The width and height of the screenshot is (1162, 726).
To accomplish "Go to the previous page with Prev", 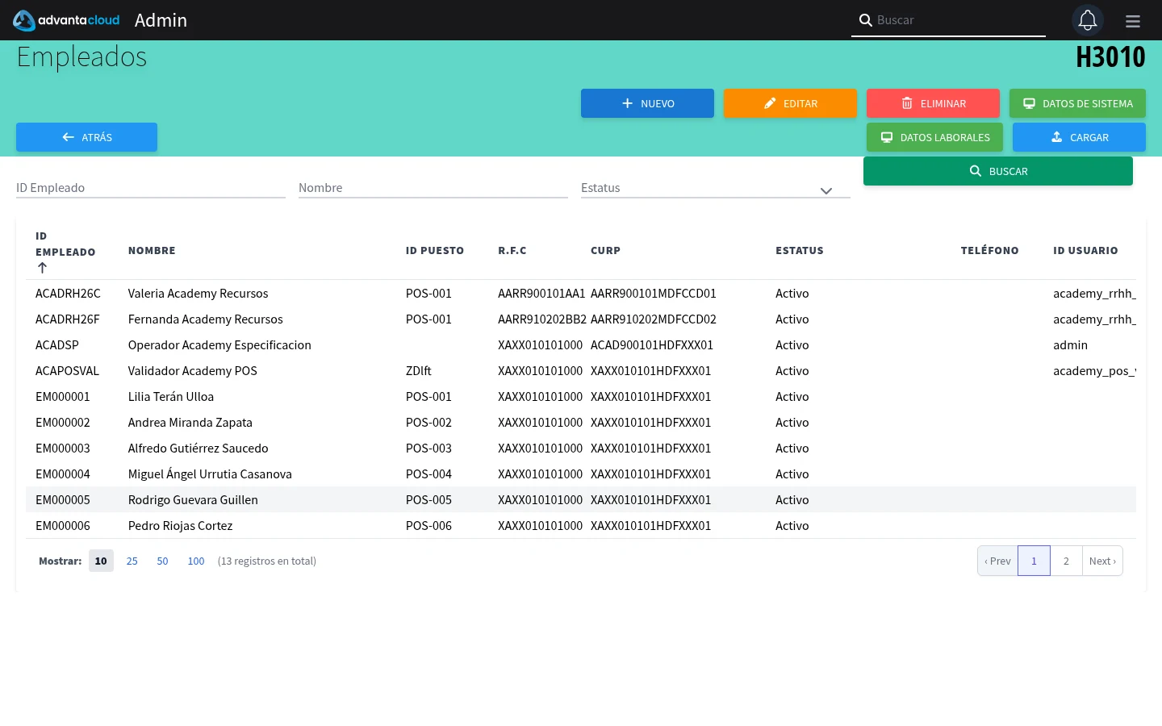I will pyautogui.click(x=997, y=561).
